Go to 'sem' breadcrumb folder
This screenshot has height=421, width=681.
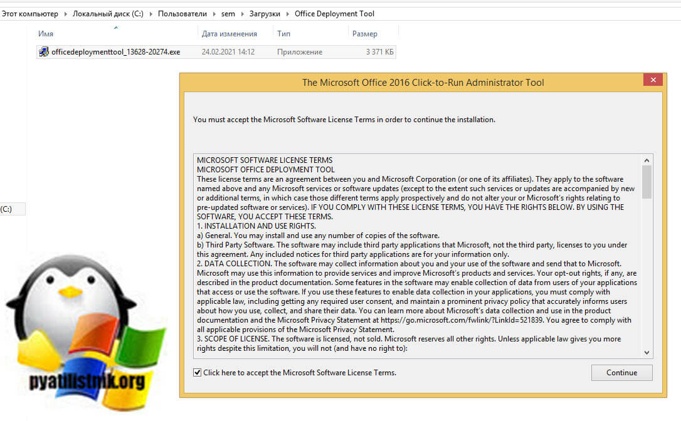[228, 14]
